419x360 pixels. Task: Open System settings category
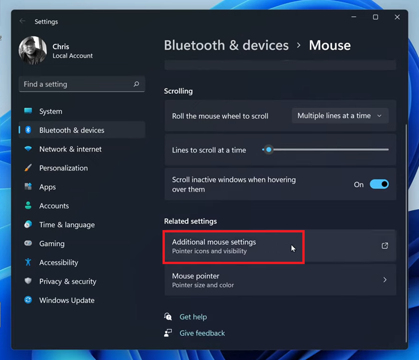click(x=82, y=111)
